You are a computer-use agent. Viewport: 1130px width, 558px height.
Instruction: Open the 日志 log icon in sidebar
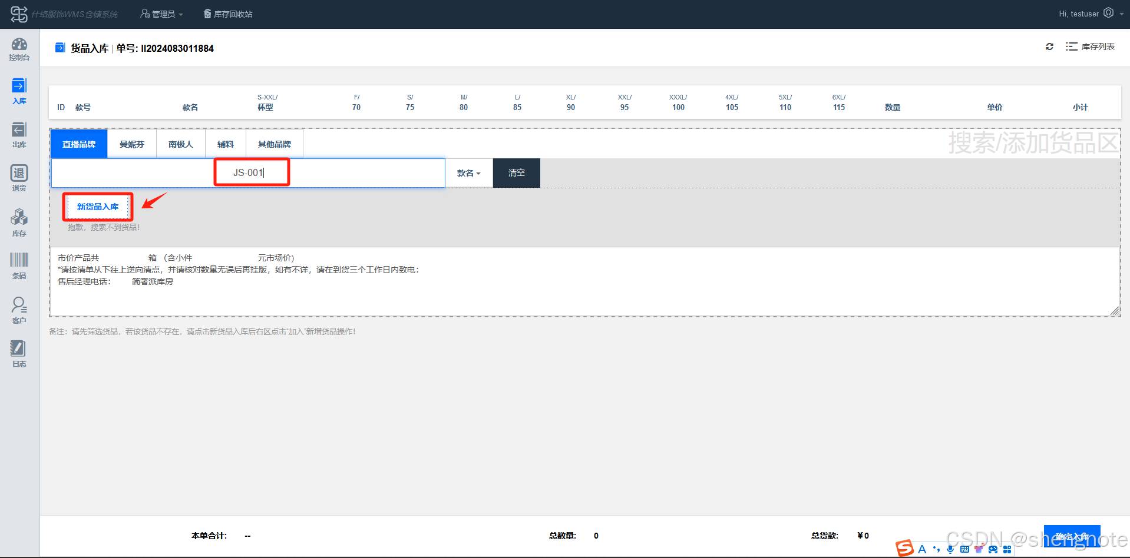(x=19, y=354)
